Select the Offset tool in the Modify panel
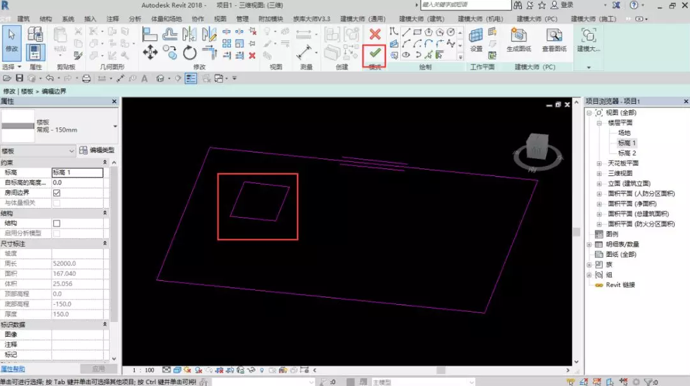The width and height of the screenshot is (690, 386). pyautogui.click(x=170, y=34)
